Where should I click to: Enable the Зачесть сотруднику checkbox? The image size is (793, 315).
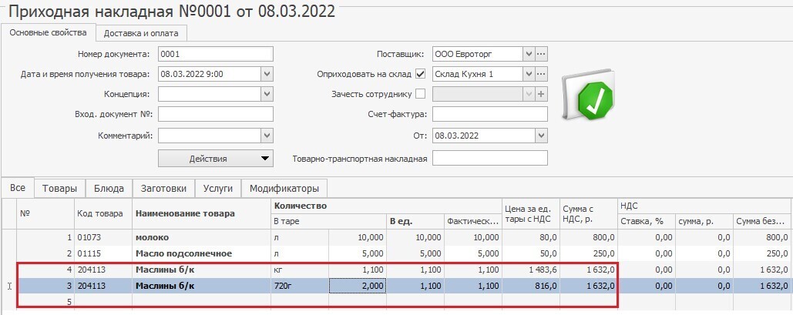point(420,94)
